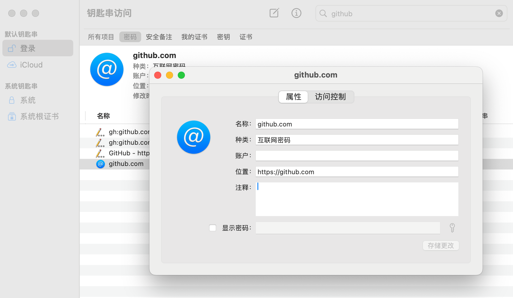
Task: Open the 所有项目 category tab
Action: click(101, 37)
